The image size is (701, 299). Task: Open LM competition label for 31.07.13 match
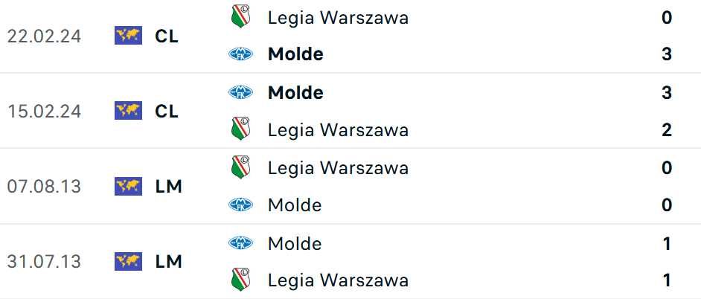pos(168,261)
